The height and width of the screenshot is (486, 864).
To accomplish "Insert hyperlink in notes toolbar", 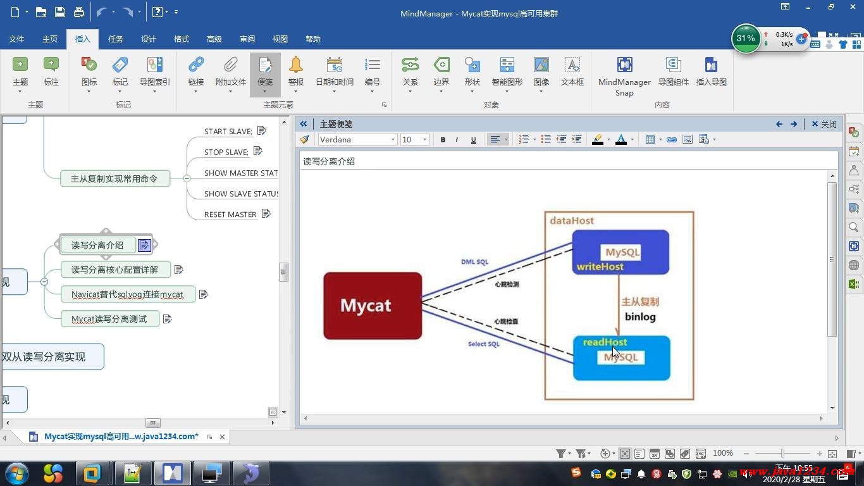I will [672, 139].
